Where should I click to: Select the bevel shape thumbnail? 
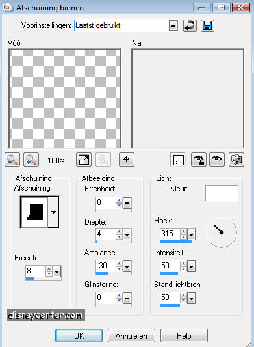click(x=34, y=212)
